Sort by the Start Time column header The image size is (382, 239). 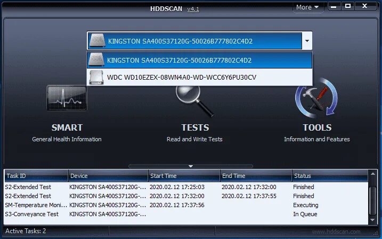pyautogui.click(x=184, y=176)
